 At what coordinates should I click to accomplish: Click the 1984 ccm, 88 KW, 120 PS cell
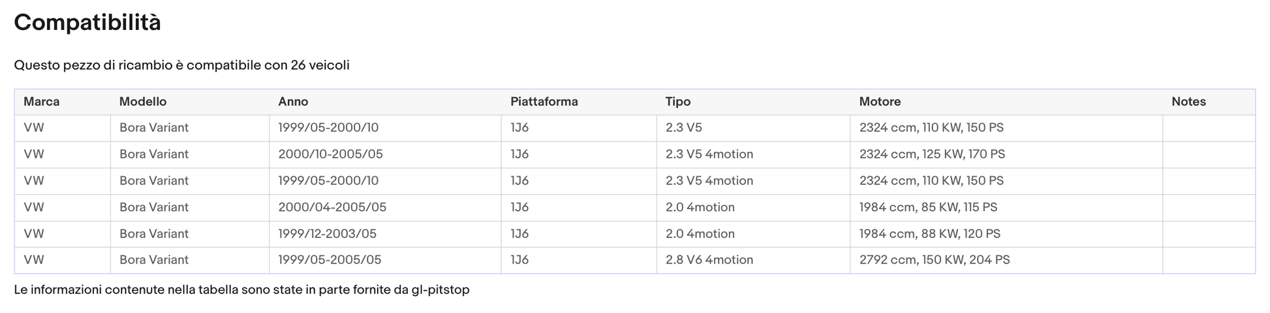coord(929,233)
